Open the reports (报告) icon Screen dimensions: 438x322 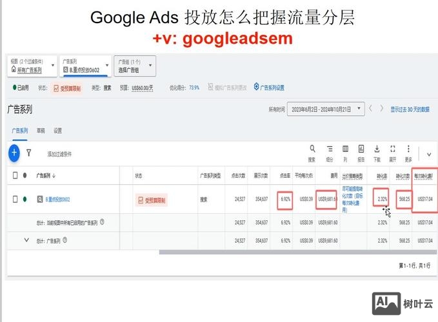(361, 149)
